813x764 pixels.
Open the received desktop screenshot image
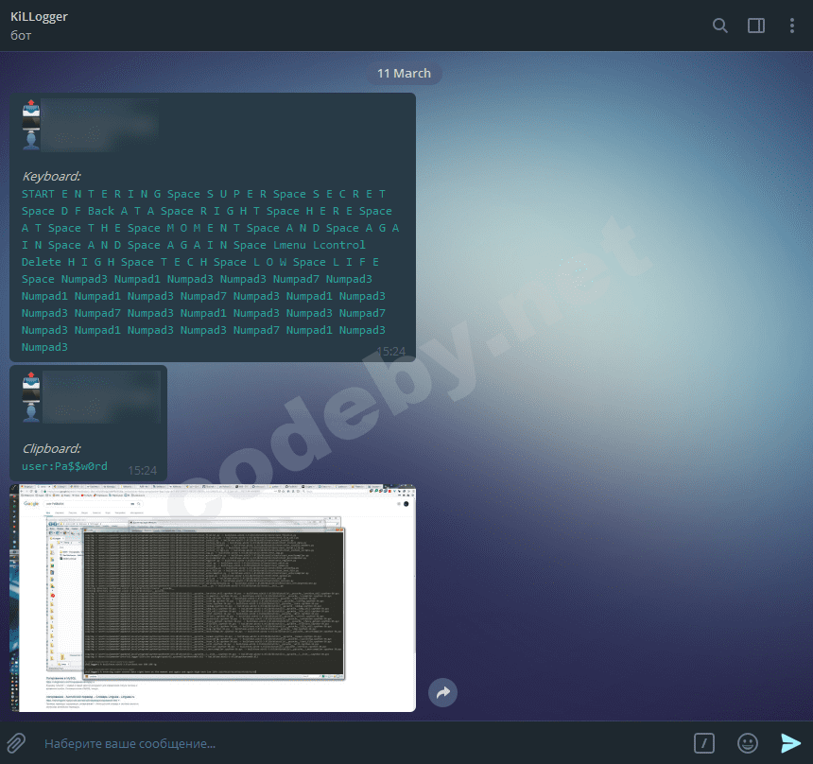tap(213, 598)
